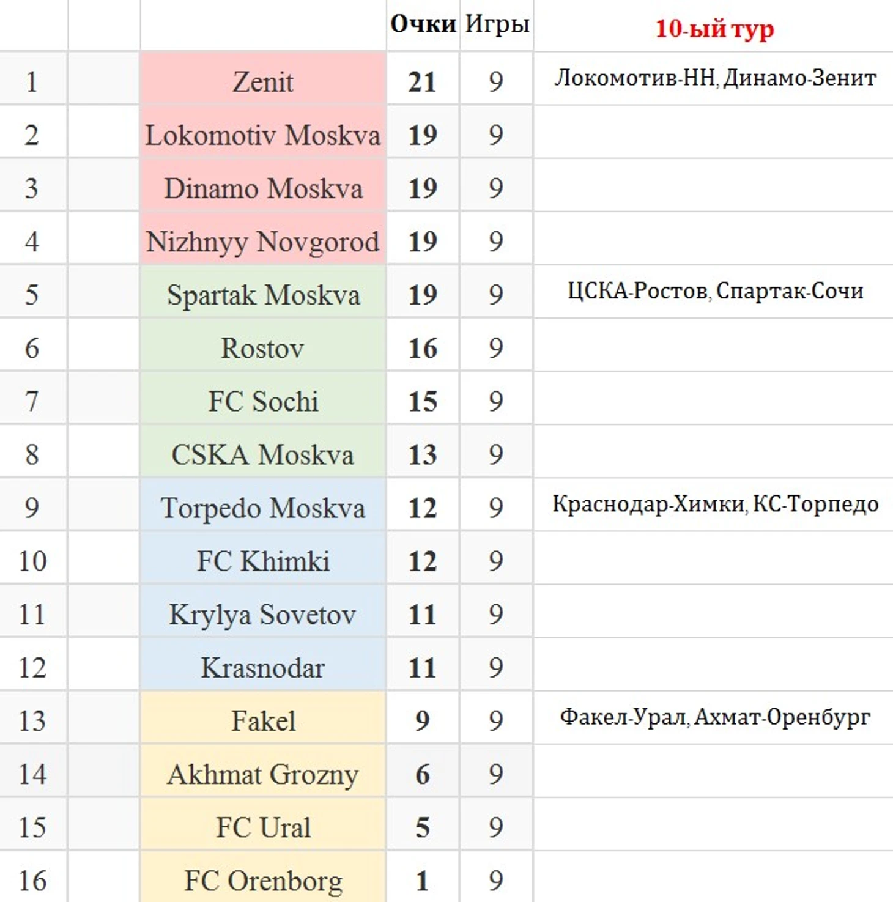The height and width of the screenshot is (902, 893).
Task: Select the Lokomotiv Moskva cell
Action: [x=263, y=135]
